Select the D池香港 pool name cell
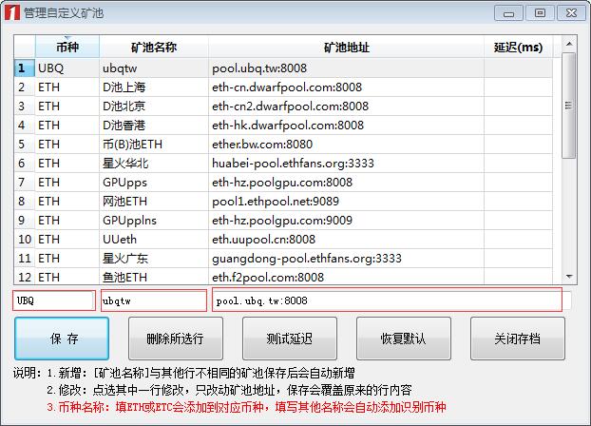The image size is (591, 426). 154,126
